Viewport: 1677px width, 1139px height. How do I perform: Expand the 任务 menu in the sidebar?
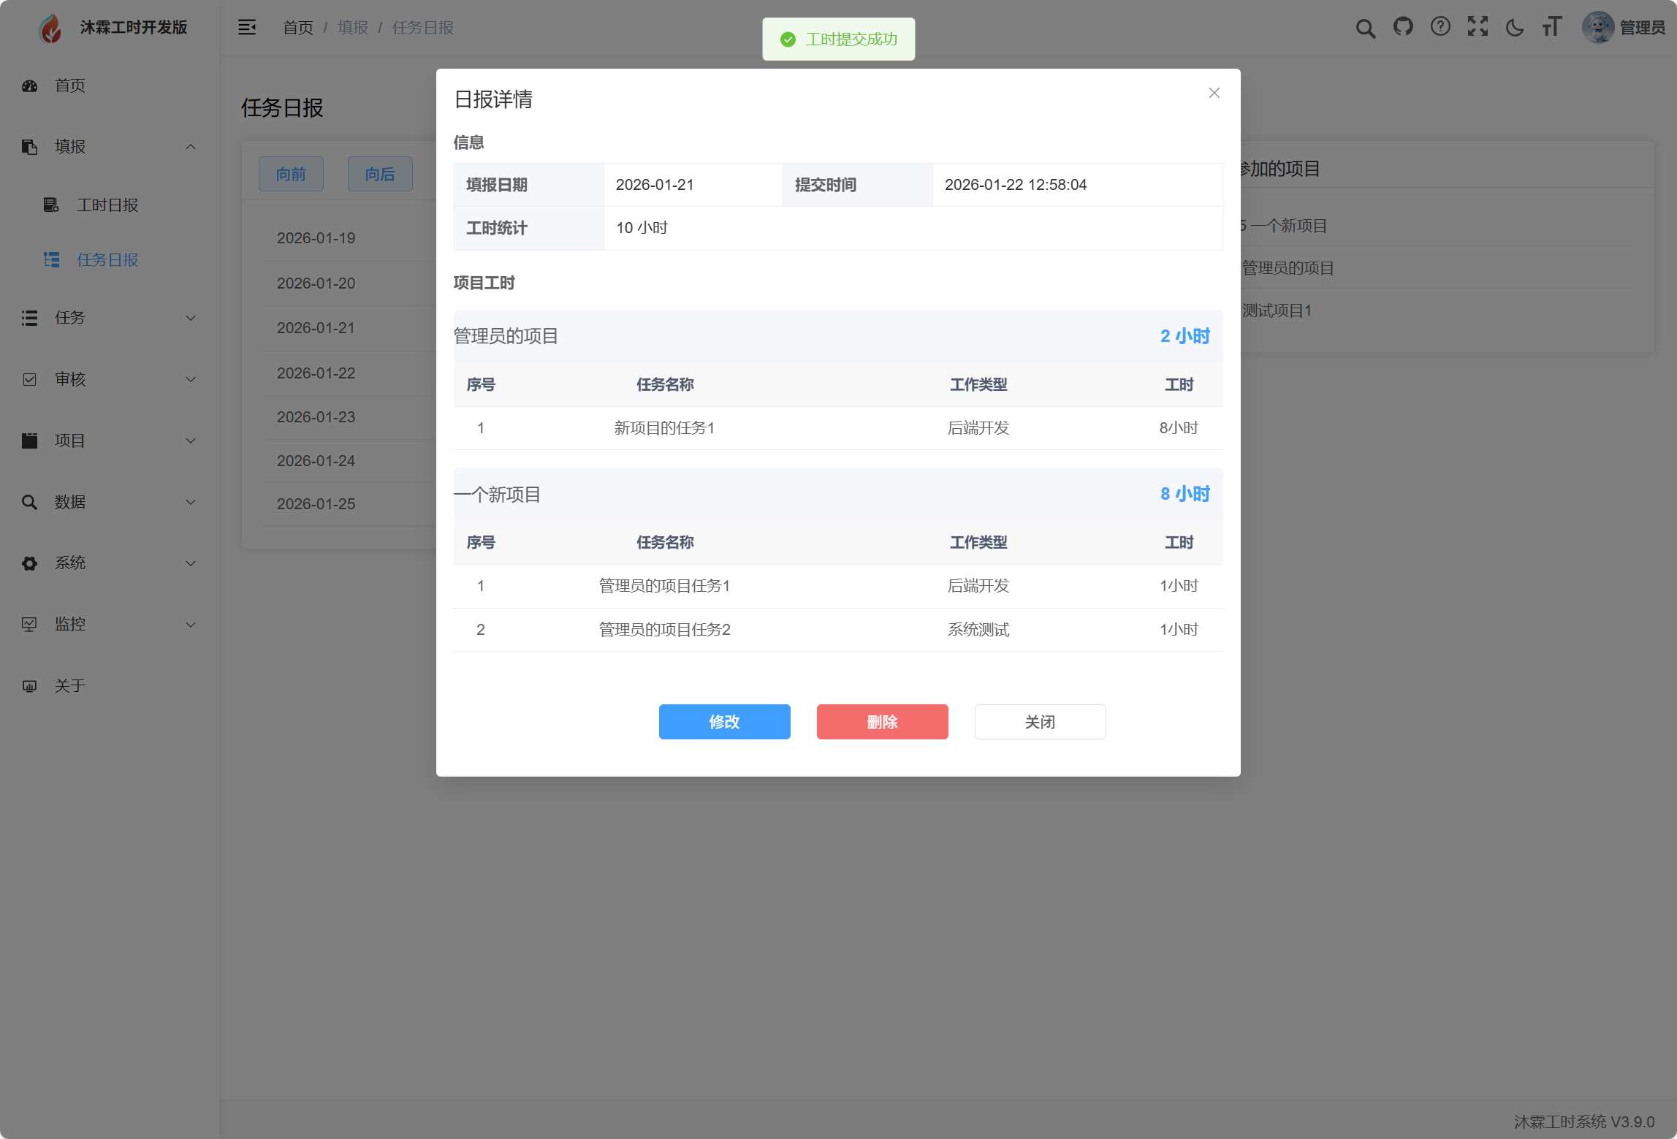click(x=106, y=318)
